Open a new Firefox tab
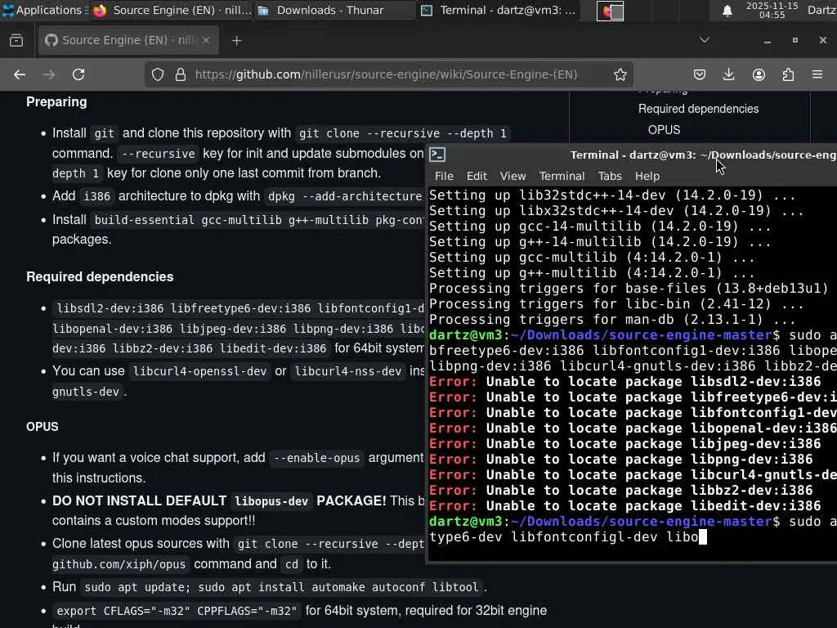Viewport: 837px width, 628px height. [x=236, y=41]
